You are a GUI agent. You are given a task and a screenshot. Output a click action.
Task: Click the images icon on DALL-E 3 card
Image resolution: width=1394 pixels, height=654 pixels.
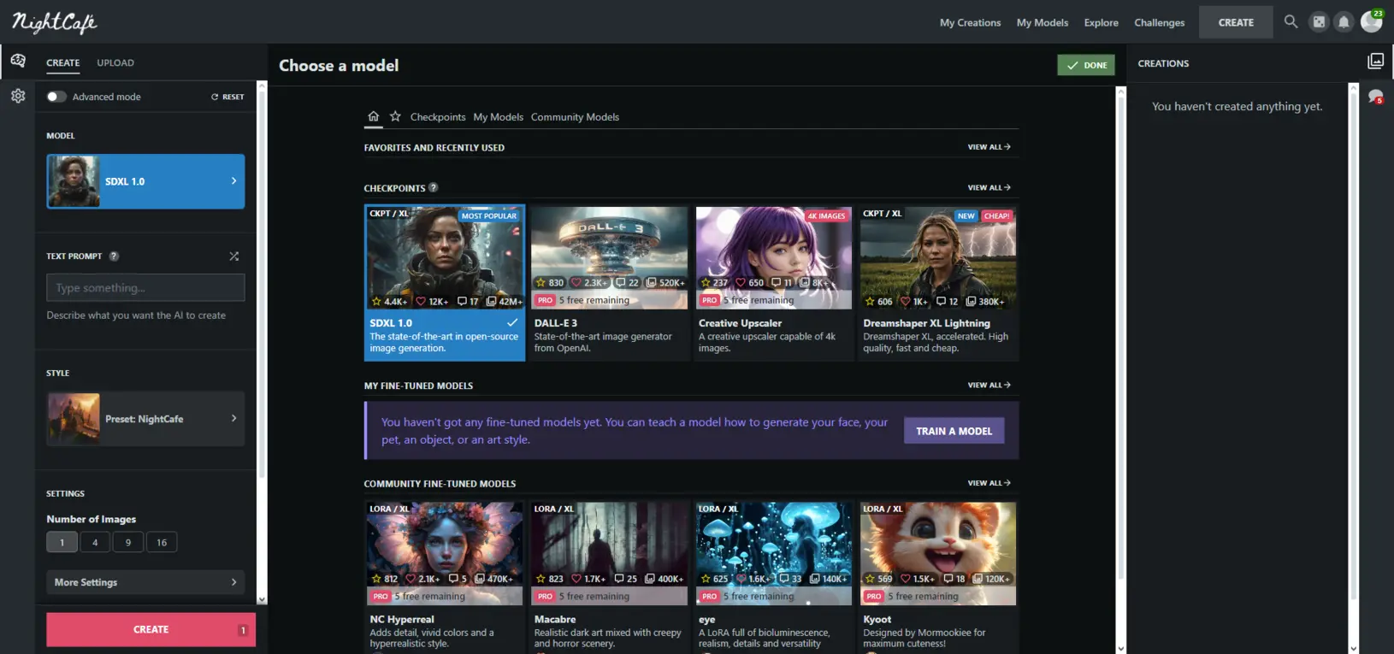[652, 283]
